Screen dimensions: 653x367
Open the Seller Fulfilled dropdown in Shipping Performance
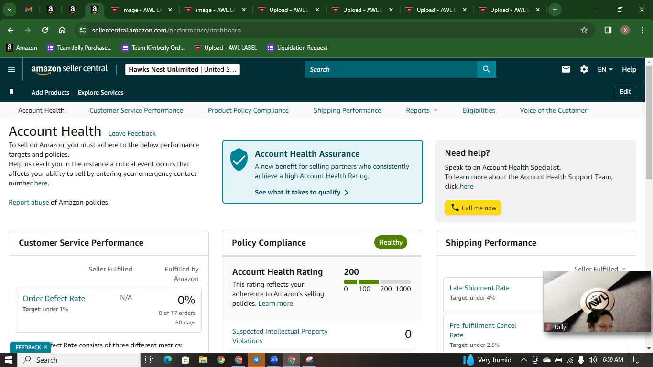point(600,269)
